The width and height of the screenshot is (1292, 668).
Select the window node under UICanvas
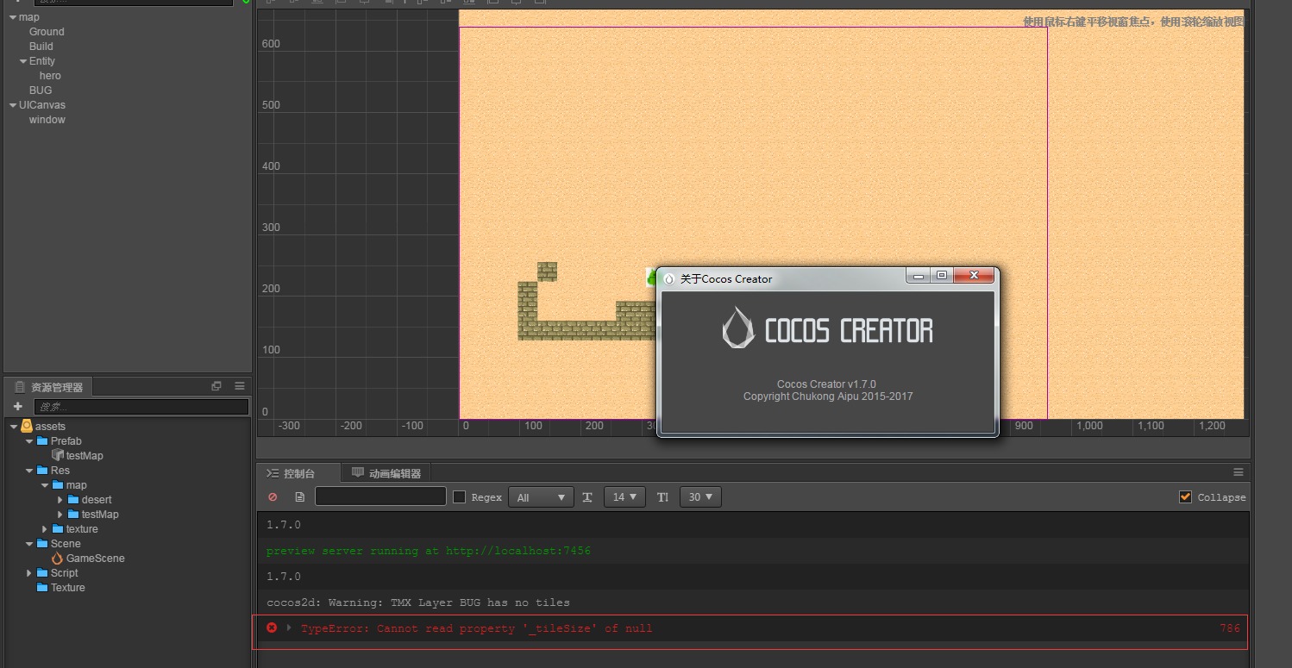click(x=47, y=120)
